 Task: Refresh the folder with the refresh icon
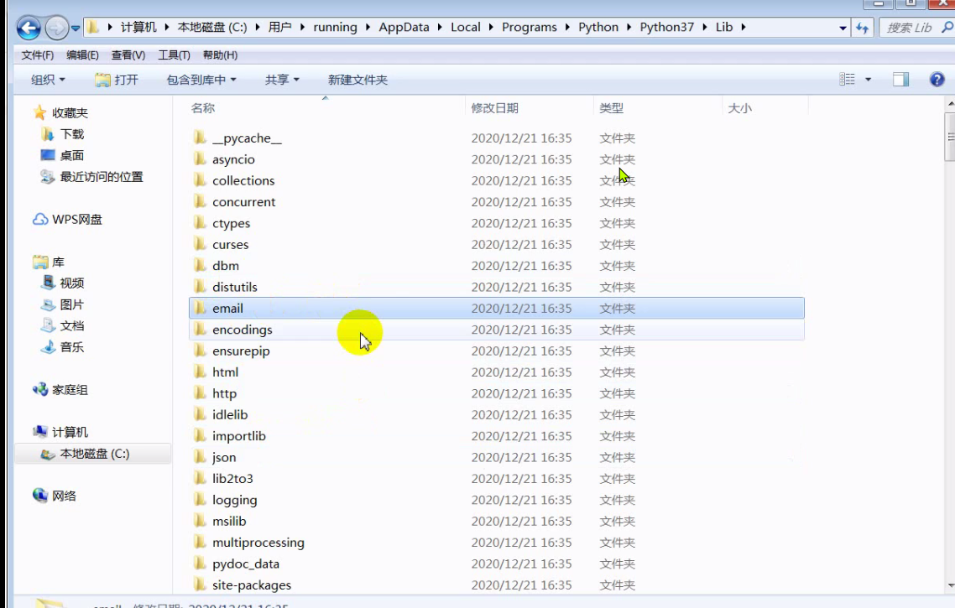862,28
